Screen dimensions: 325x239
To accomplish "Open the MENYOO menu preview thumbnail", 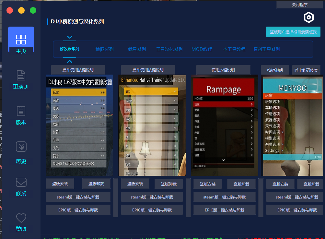I will coord(293,125).
